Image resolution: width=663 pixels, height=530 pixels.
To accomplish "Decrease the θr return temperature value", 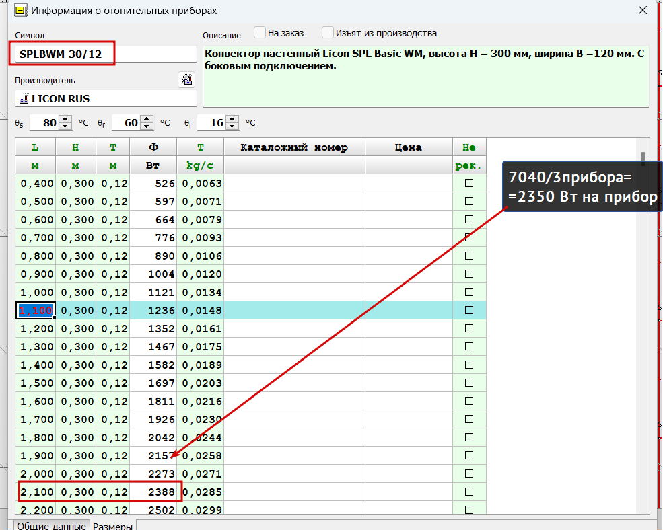I will pyautogui.click(x=146, y=126).
